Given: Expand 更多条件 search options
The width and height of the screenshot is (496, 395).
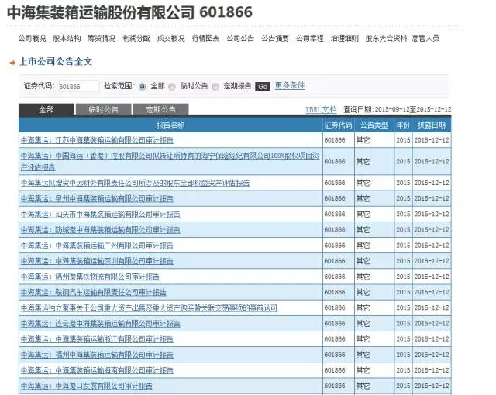Looking at the screenshot, I should click(290, 85).
